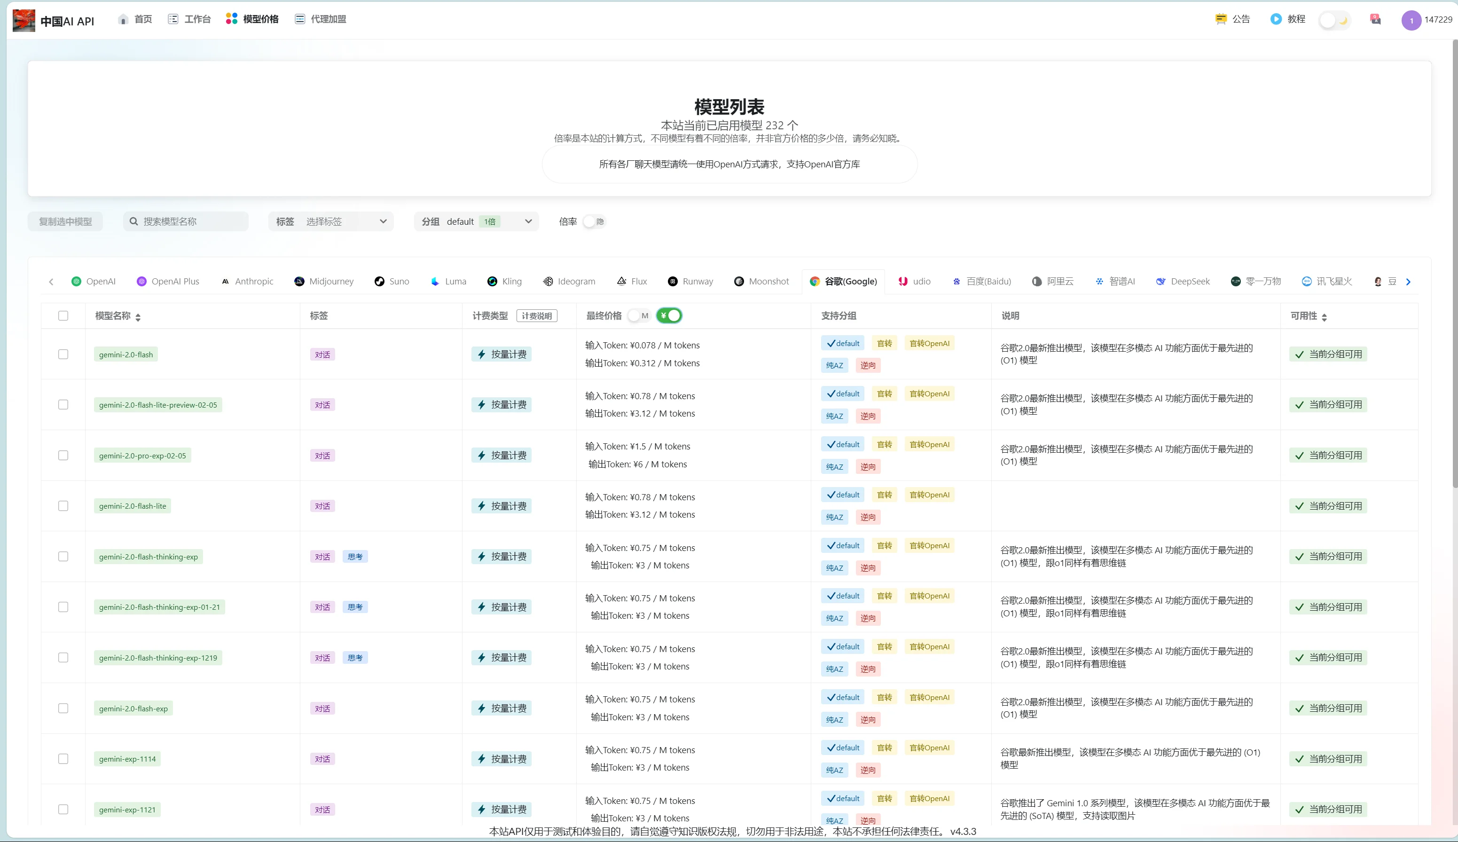Toggle the M price unit switch
Viewport: 1458px width, 842px height.
tap(639, 316)
